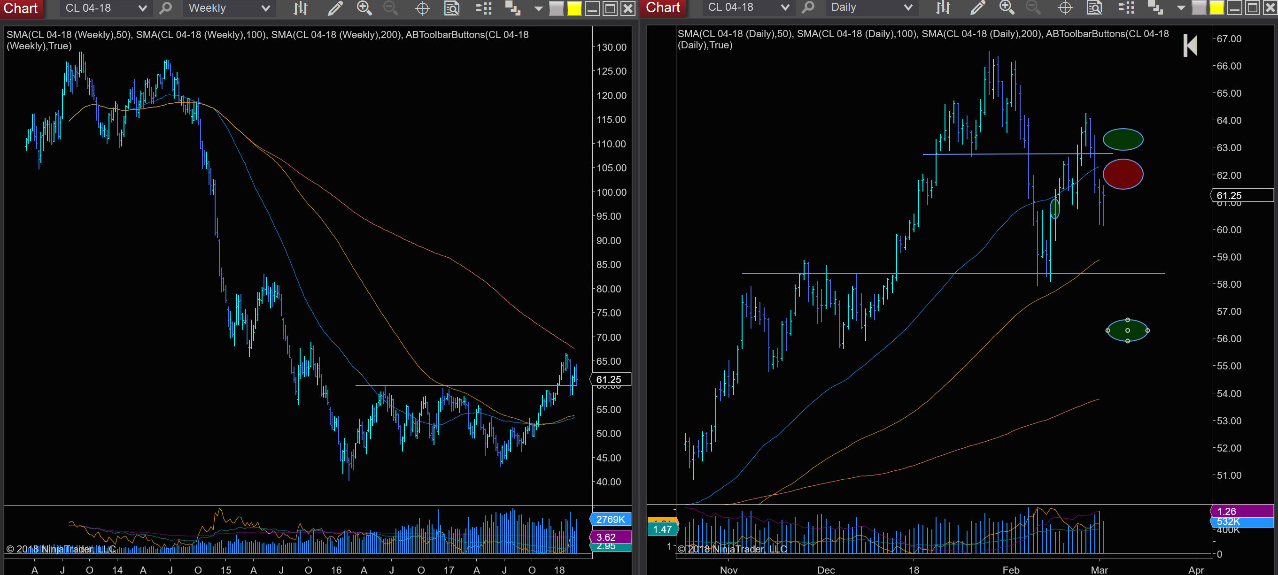Click the Nov label on Daily time axis
Viewport: 1278px width, 575px height.
728,570
